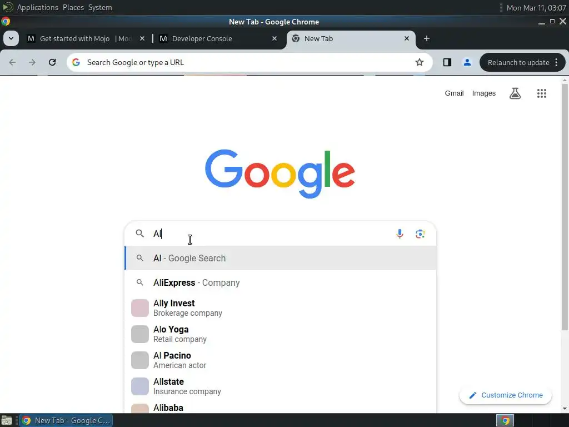Viewport: 569px width, 427px height.
Task: Click the Google logo
Action: pos(280,173)
